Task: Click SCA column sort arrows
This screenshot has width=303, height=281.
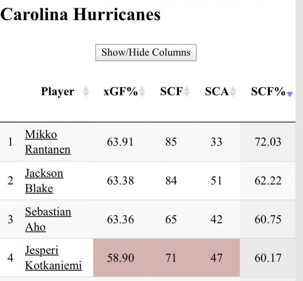Action: pyautogui.click(x=233, y=92)
